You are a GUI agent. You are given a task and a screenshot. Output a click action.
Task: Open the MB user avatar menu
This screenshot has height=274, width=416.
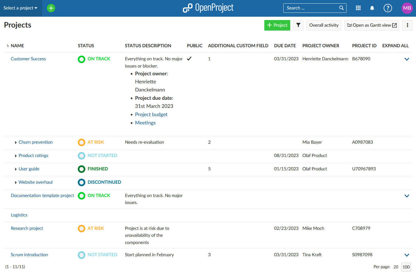click(407, 8)
